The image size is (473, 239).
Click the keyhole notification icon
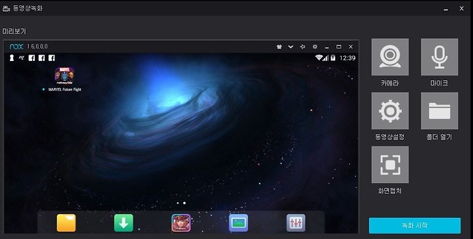tap(12, 58)
